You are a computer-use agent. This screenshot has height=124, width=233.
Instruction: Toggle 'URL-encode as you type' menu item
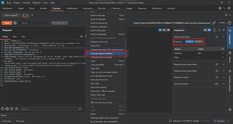106,102
